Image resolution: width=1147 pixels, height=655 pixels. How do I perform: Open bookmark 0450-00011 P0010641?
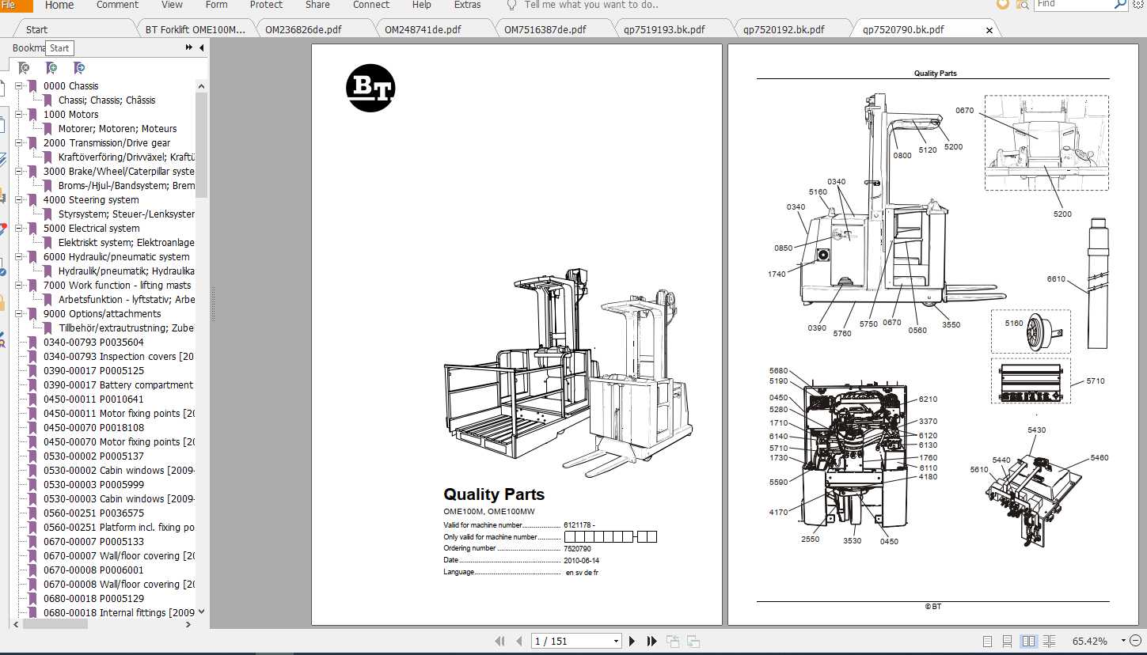[x=93, y=399]
